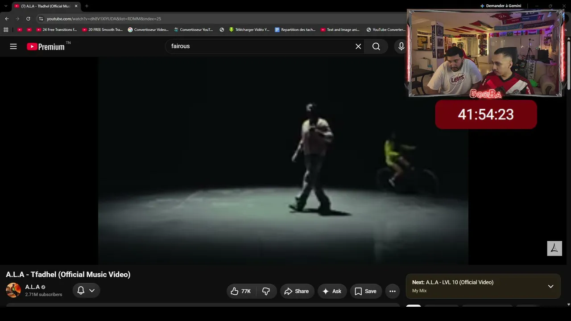Clear the search text with the X
Viewport: 571px width, 321px height.
[358, 46]
